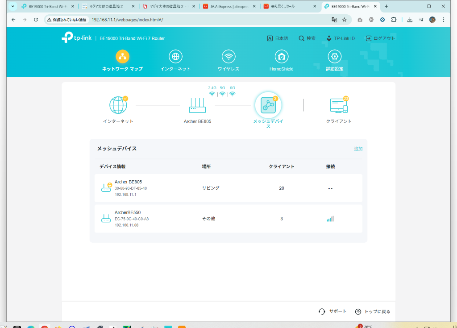457x328 pixels.
Task: Click the MAC address 30-68-93-DF-85-40
Action: pos(131,188)
